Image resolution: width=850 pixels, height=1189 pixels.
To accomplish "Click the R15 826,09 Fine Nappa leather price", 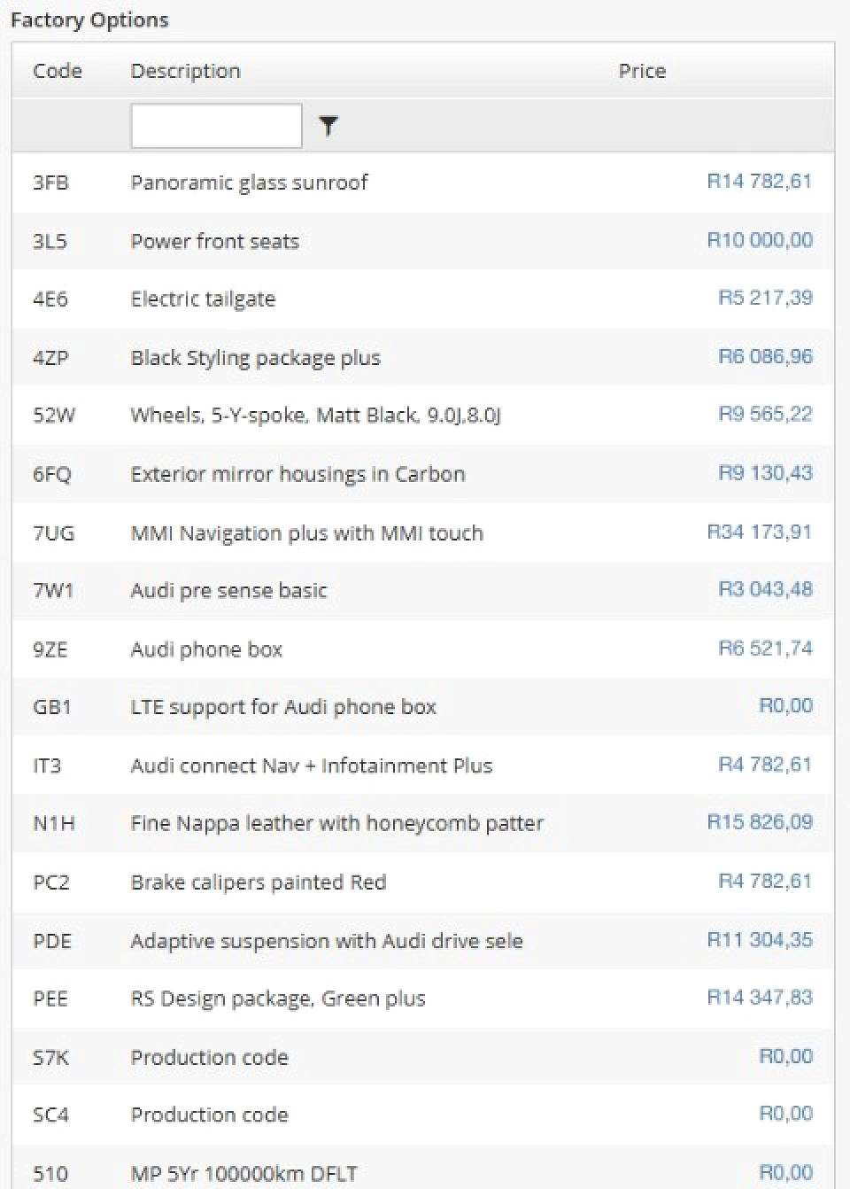I will [x=759, y=822].
